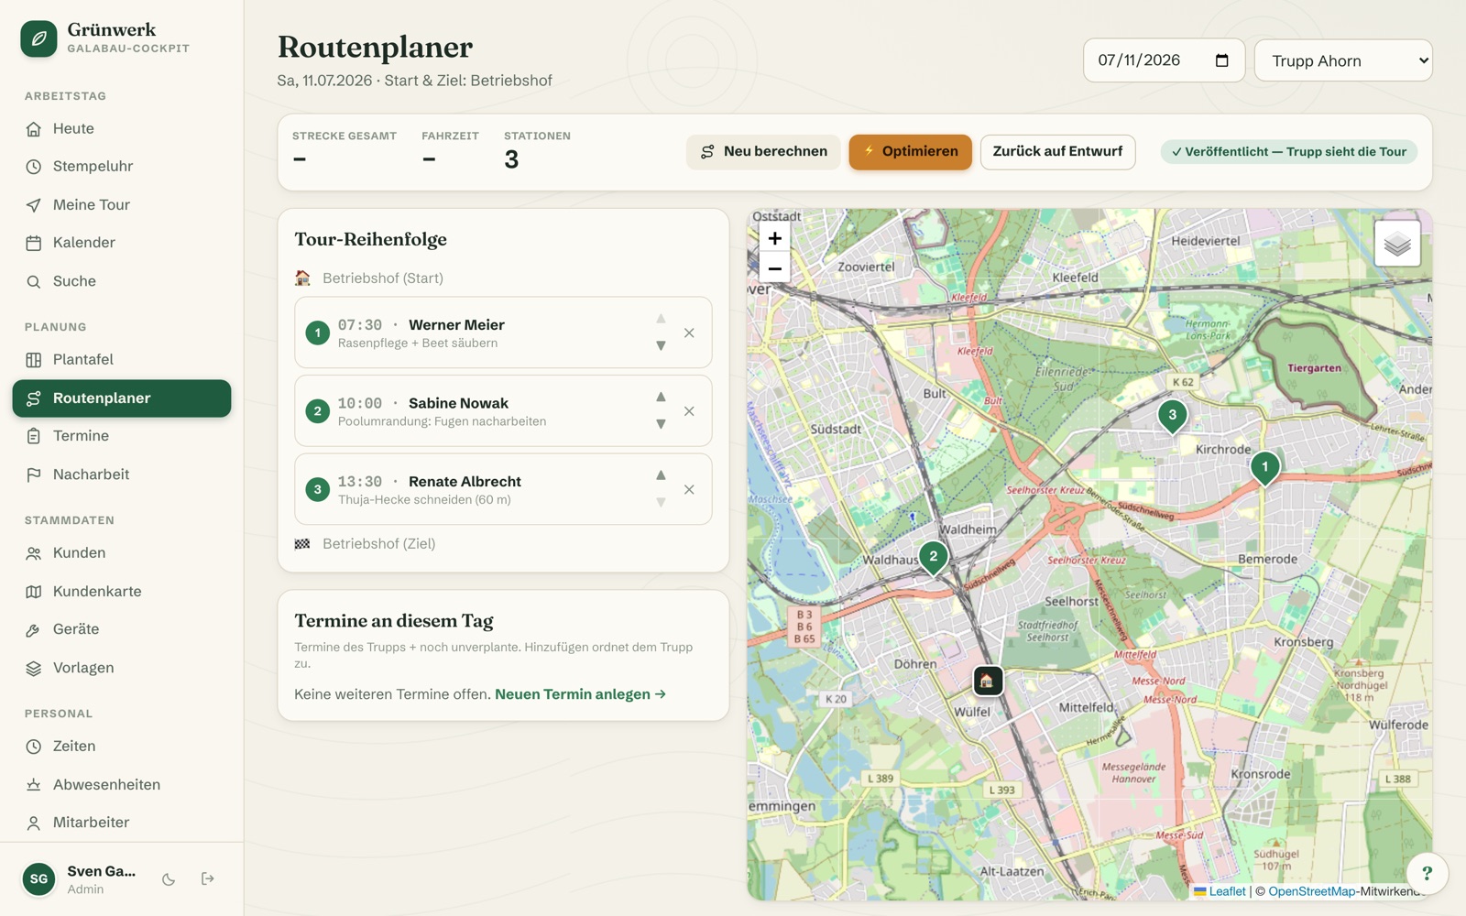
Task: Open Kundenkarte in the sidebar
Action: [122, 592]
